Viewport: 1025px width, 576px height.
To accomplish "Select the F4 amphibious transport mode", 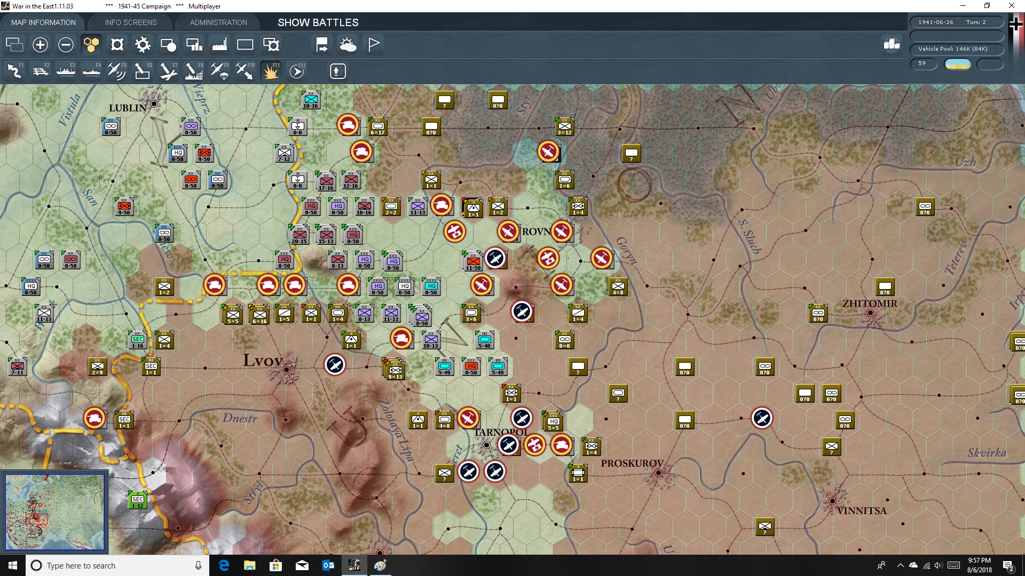I will tap(91, 71).
